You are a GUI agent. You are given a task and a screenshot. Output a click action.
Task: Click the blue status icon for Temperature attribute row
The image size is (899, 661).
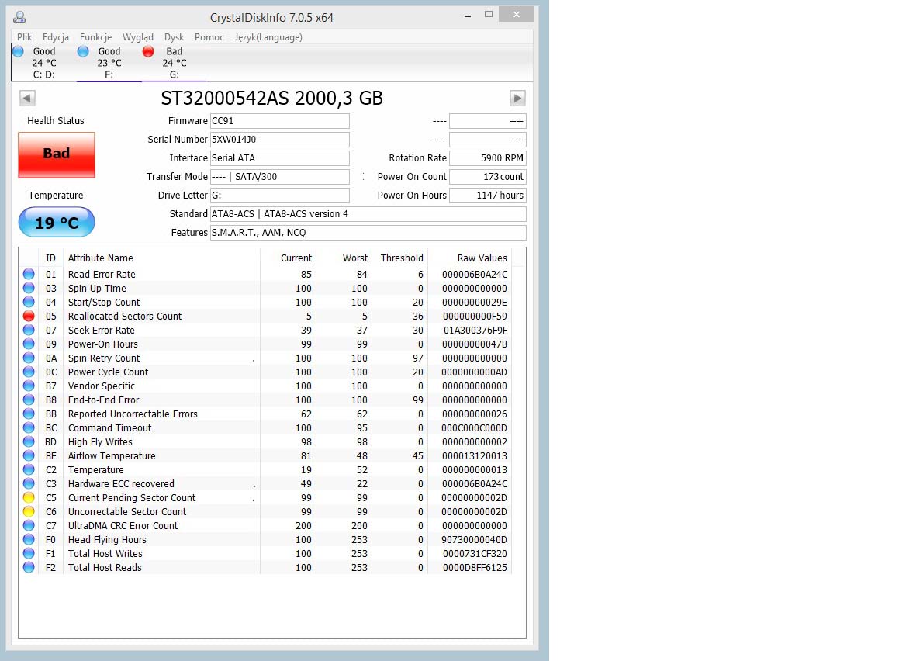pyautogui.click(x=29, y=469)
